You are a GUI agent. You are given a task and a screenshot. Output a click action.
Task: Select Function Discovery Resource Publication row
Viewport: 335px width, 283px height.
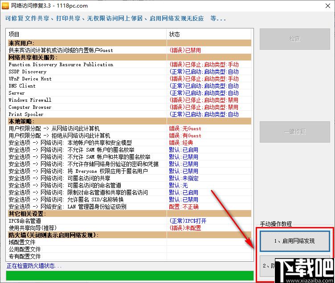click(130, 64)
